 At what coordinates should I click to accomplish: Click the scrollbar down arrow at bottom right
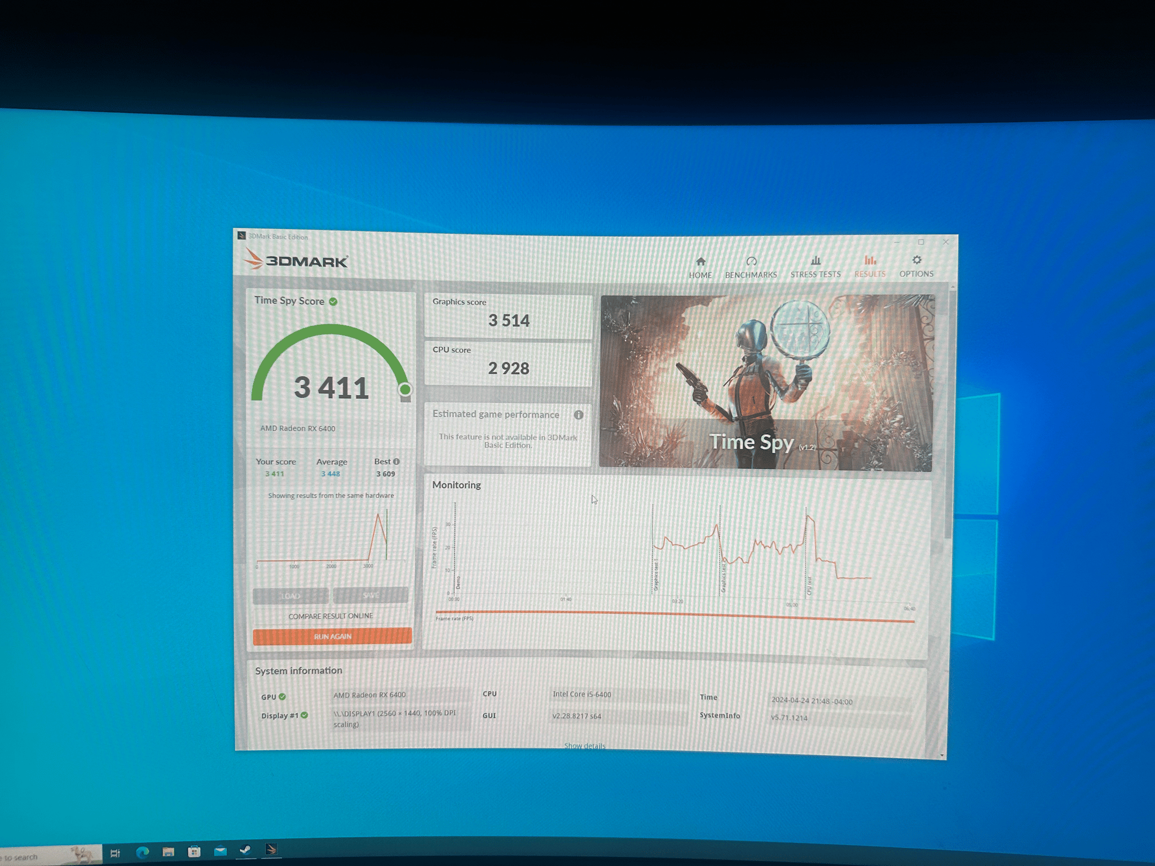(942, 755)
